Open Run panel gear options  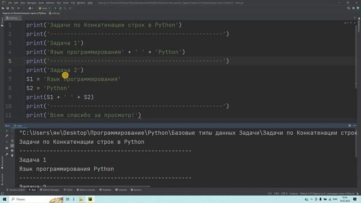pyautogui.click(x=350, y=126)
